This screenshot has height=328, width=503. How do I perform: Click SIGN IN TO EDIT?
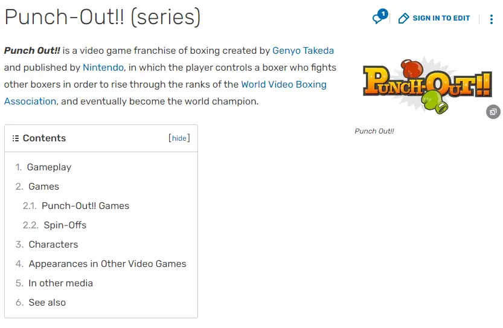tap(441, 18)
